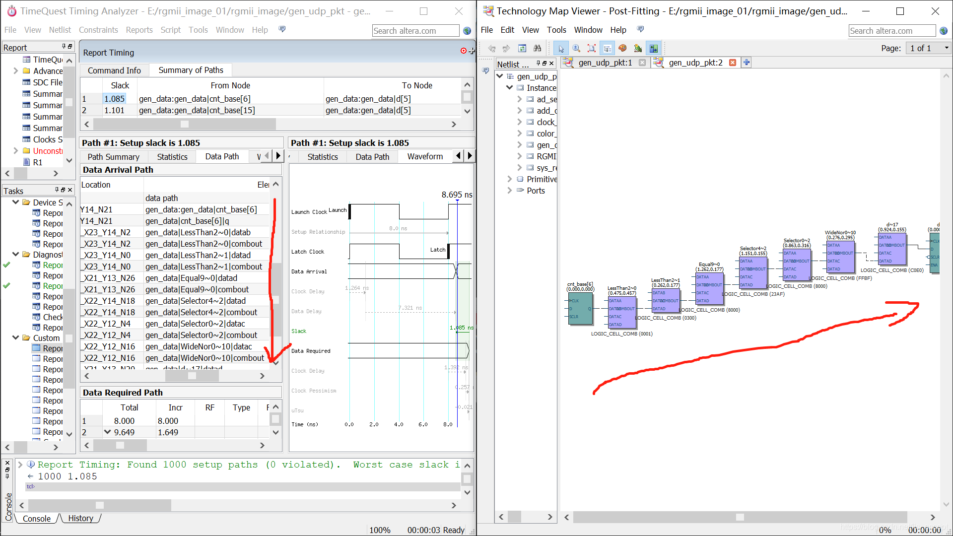
Task: Select the Summary of Paths tab
Action: point(191,70)
